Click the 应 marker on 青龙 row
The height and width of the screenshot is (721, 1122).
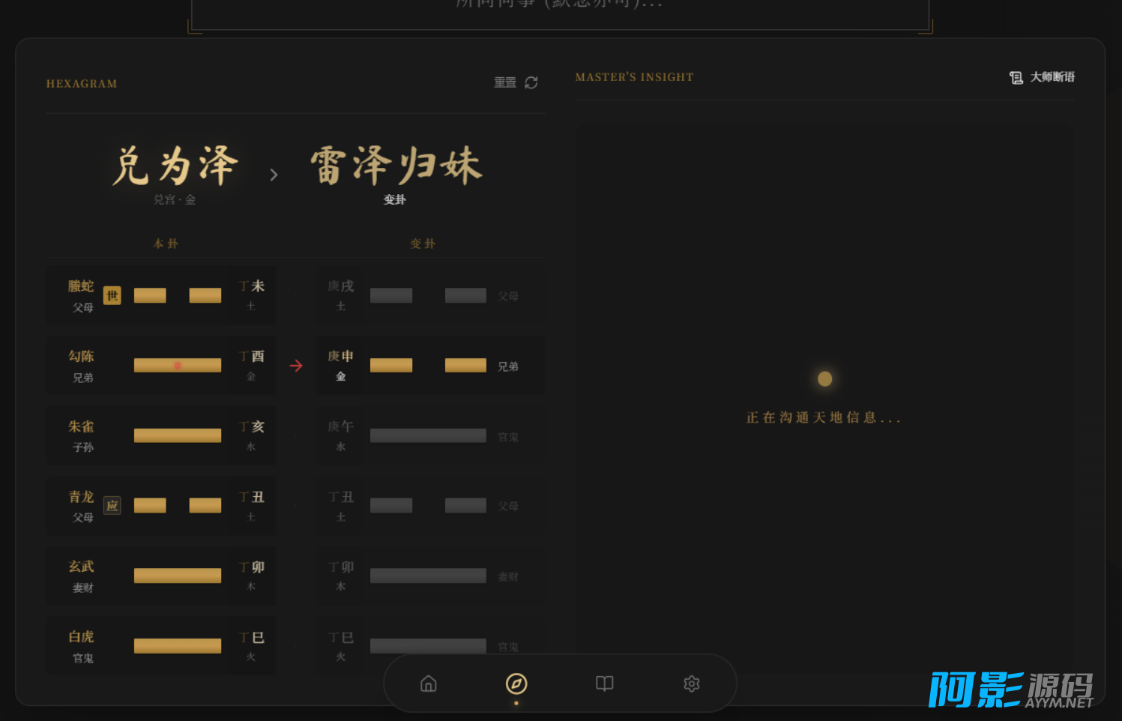click(112, 506)
